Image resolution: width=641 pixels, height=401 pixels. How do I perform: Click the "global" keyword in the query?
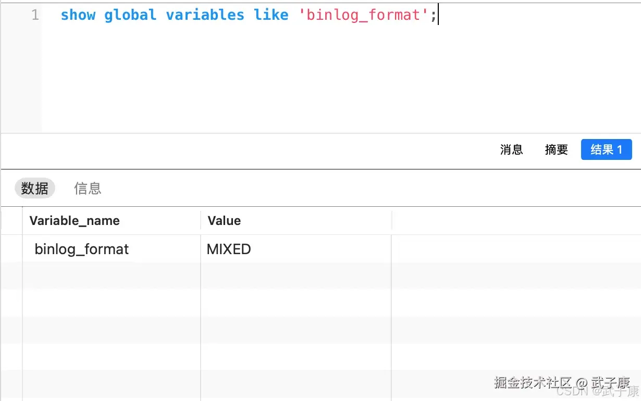pyautogui.click(x=130, y=15)
